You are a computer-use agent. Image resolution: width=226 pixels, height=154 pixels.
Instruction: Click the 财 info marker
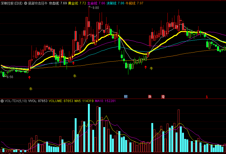pyautogui.click(x=126, y=97)
